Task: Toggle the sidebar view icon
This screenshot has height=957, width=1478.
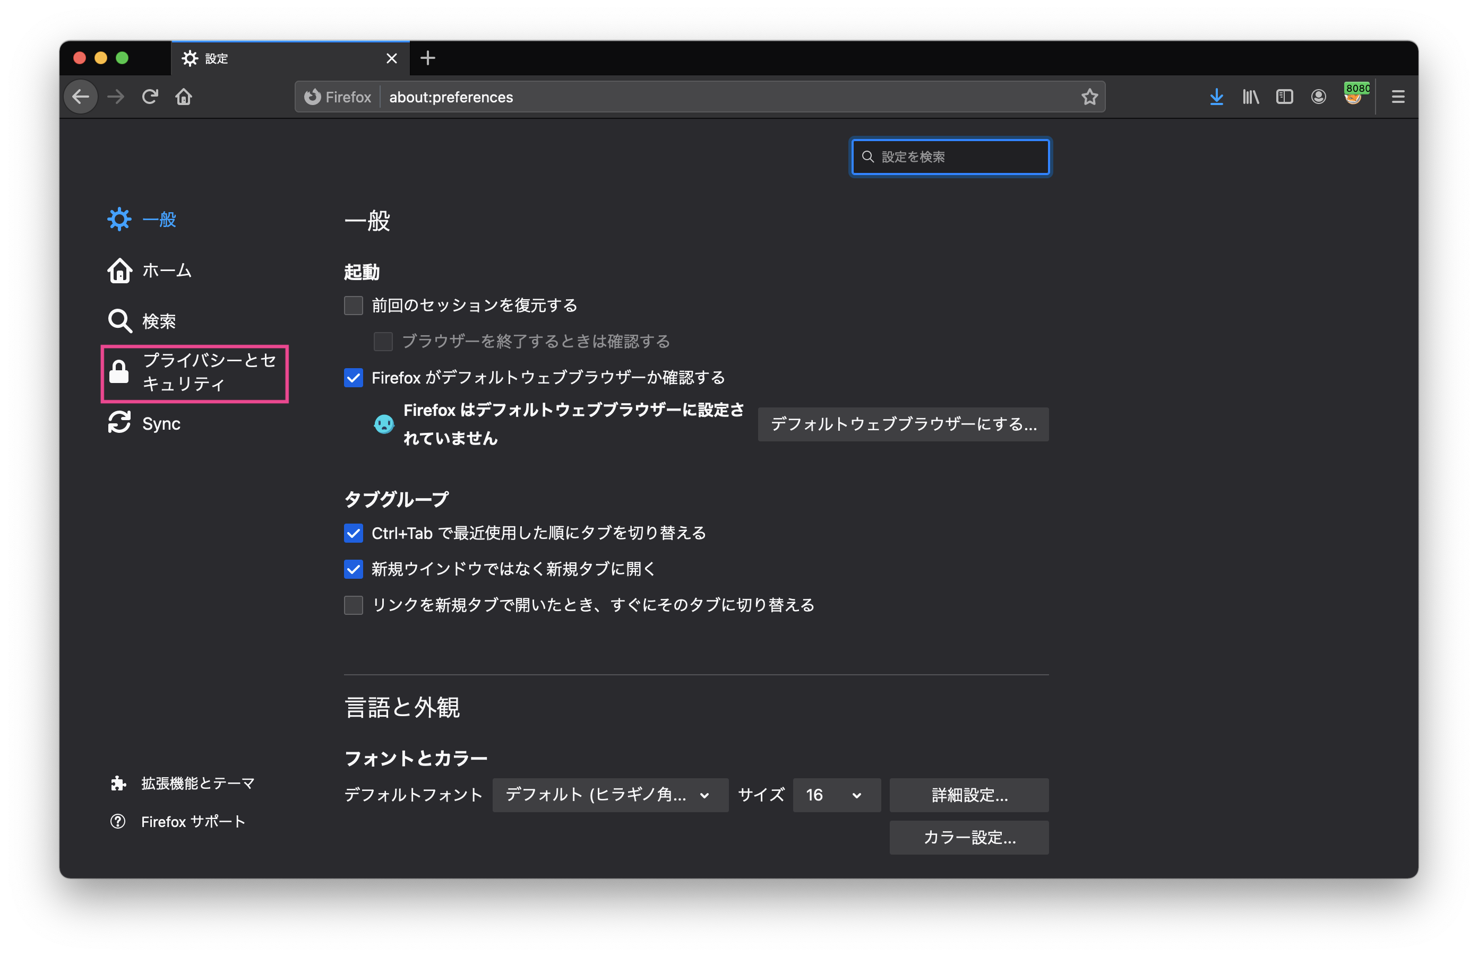Action: [1284, 97]
